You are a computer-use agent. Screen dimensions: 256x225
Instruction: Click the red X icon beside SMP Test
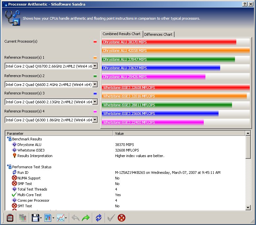[x=14, y=183]
